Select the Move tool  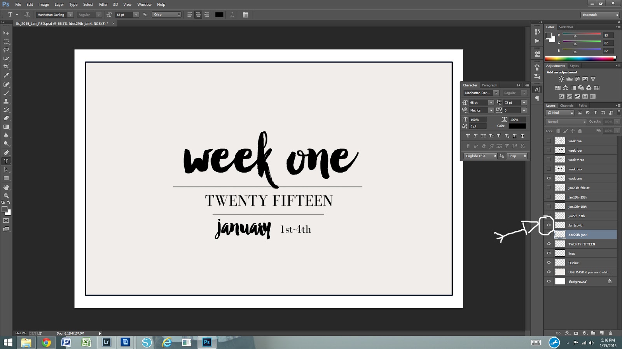pyautogui.click(x=6, y=33)
